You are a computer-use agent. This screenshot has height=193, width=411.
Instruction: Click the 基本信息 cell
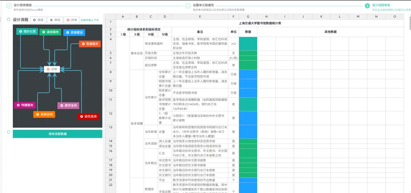[137, 53]
